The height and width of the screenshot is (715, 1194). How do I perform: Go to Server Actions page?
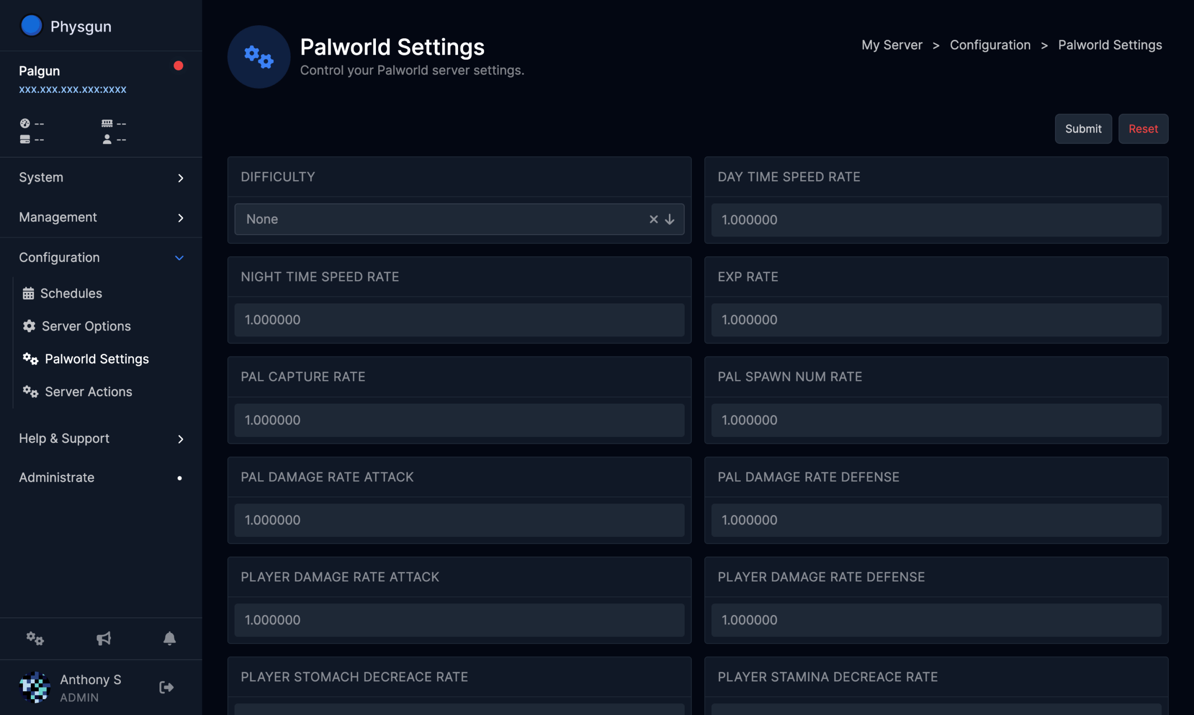pos(88,392)
